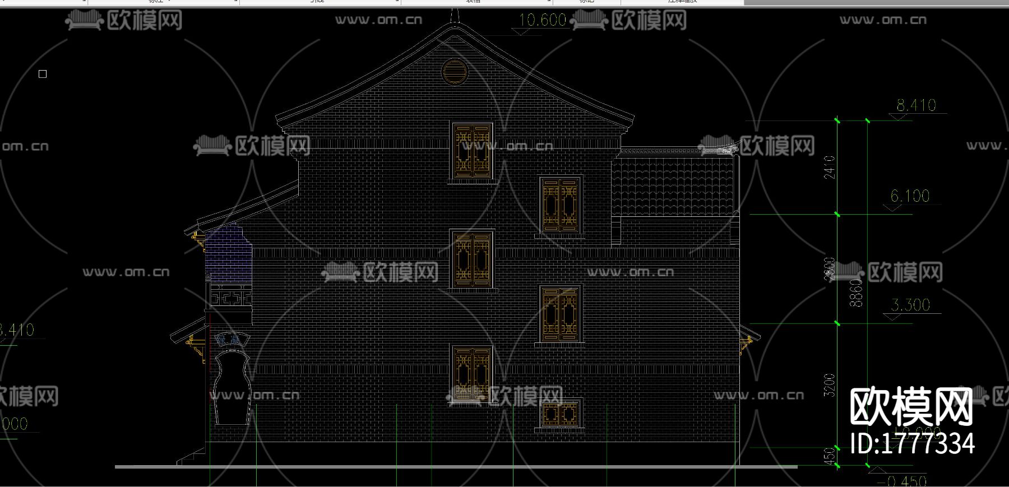Select the 450 dimension text near ground

pyautogui.click(x=830, y=455)
